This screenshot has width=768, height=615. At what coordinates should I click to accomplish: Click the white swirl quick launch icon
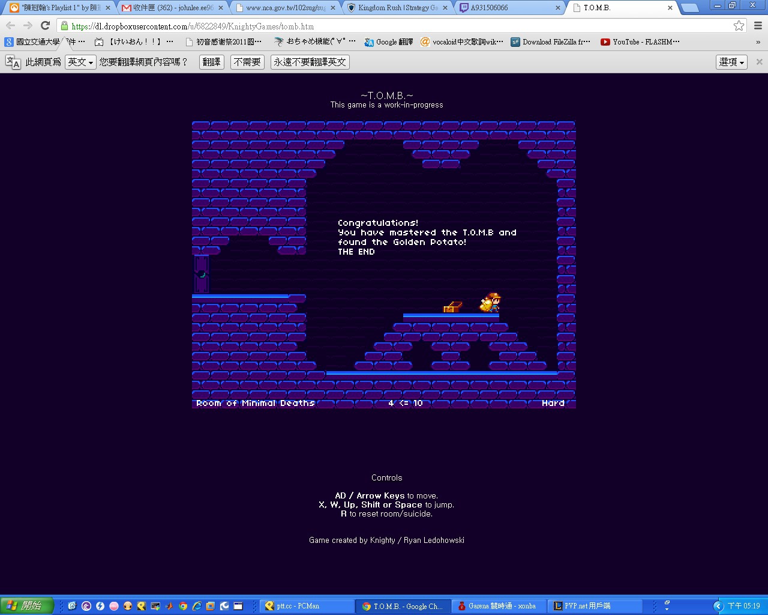(224, 606)
